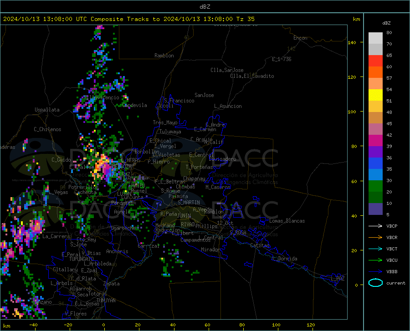The height and width of the screenshot is (331, 410).
Task: Click the blue VBBB arrow legend icon
Action: coord(375,271)
